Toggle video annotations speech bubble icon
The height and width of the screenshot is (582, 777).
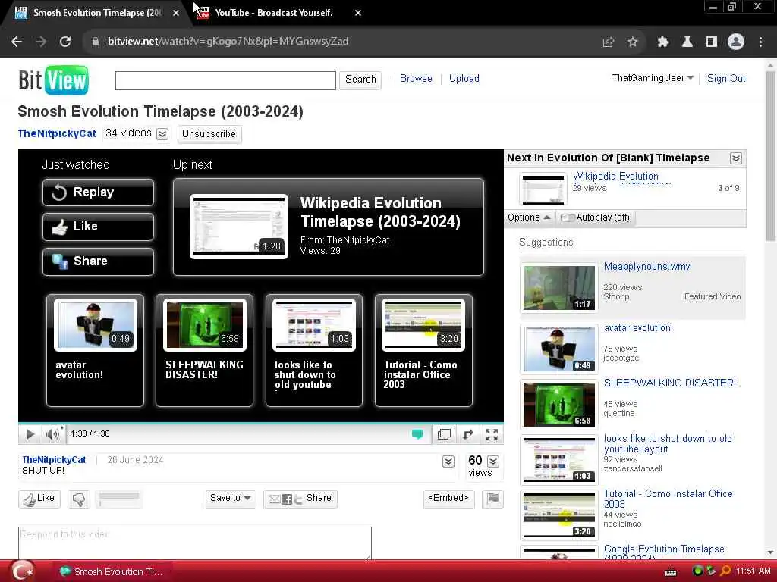coord(418,434)
